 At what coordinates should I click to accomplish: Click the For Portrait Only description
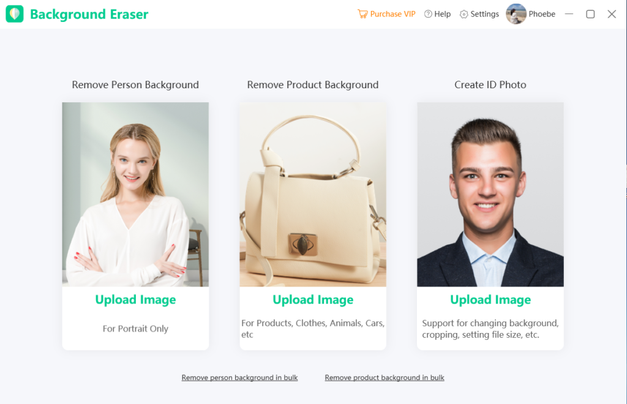[135, 329]
